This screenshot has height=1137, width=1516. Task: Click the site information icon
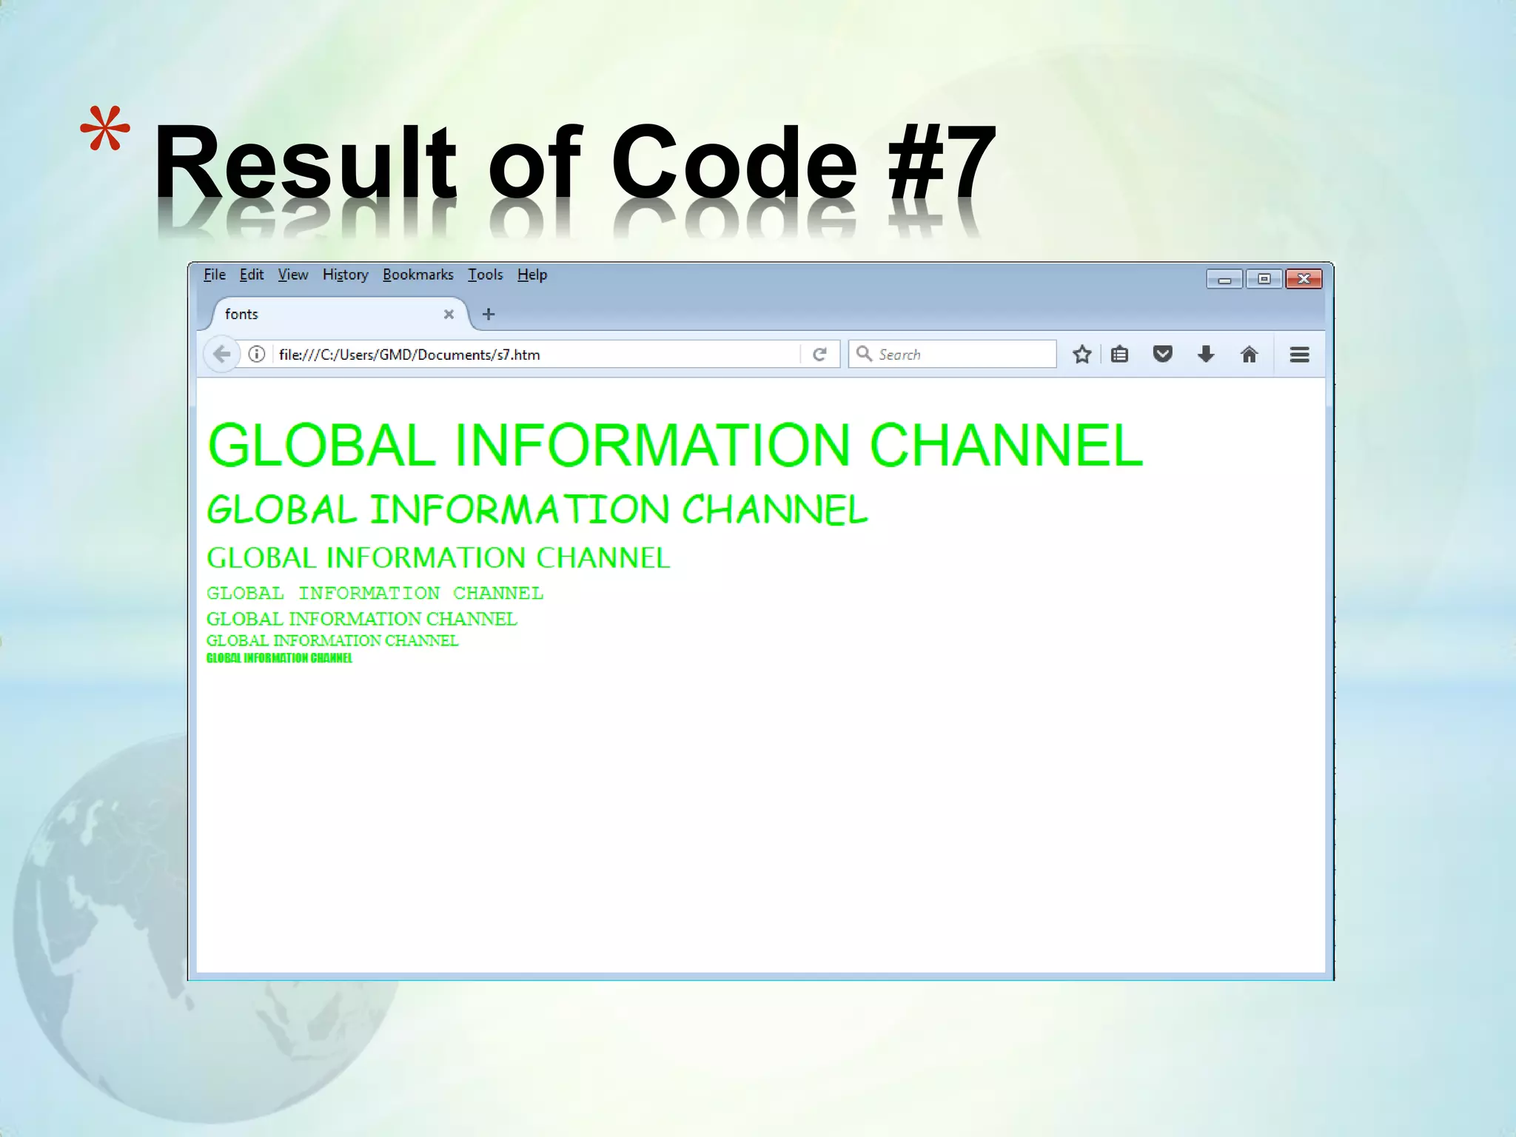click(x=257, y=355)
